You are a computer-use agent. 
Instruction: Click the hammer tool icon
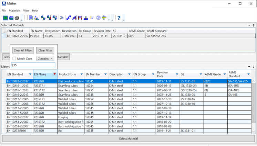point(61,18)
